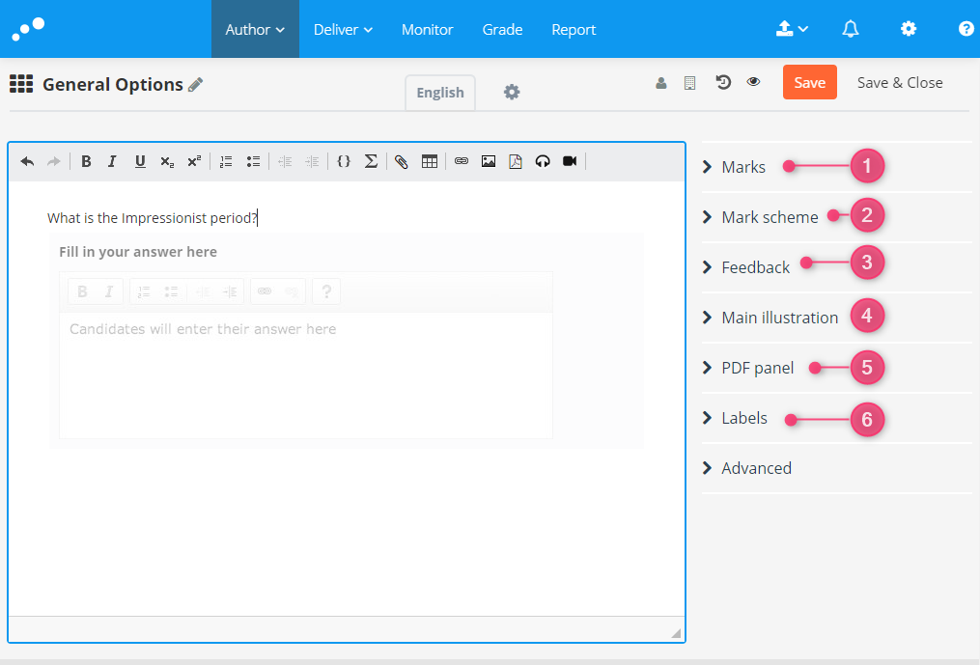Insert a numbered list
Viewport: 980px width, 665px height.
226,162
